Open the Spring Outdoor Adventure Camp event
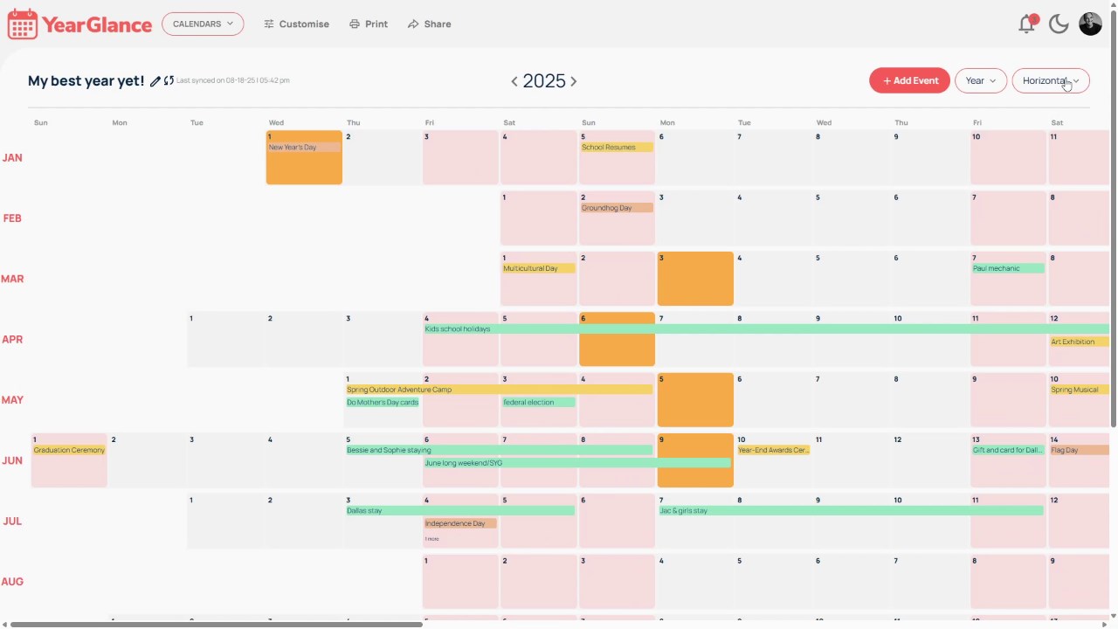The height and width of the screenshot is (629, 1118). tap(499, 390)
